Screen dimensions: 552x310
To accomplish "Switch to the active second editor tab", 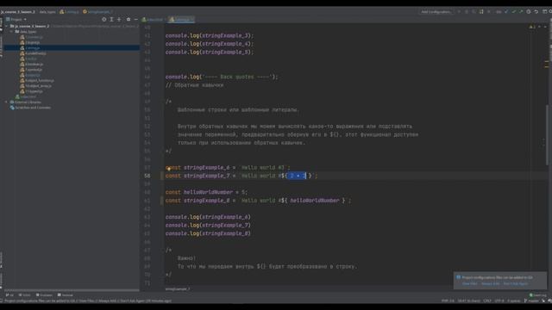I will [x=181, y=19].
